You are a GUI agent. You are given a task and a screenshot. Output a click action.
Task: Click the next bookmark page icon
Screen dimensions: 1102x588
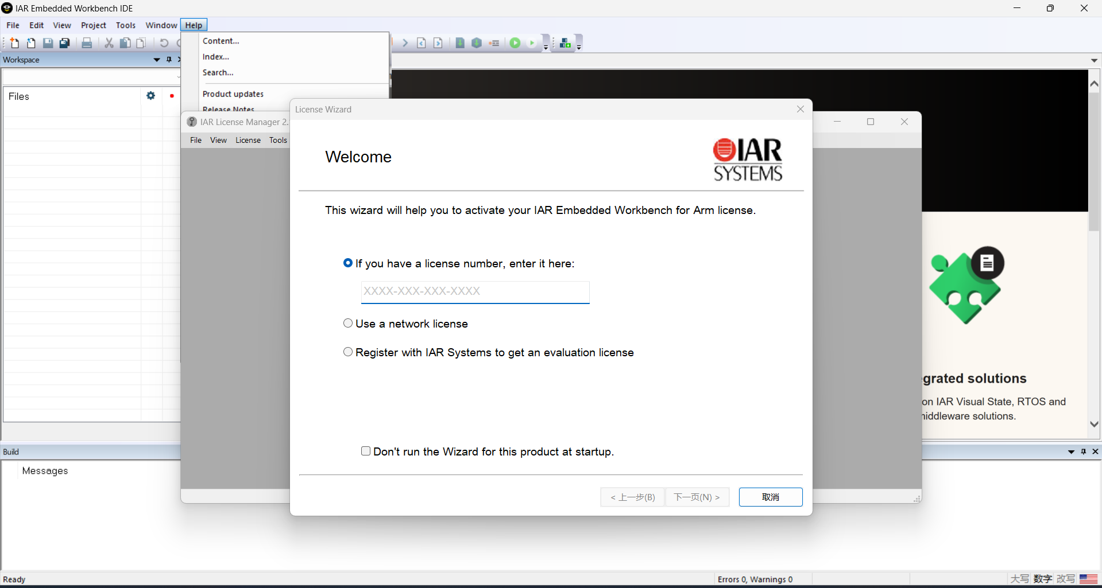[438, 43]
